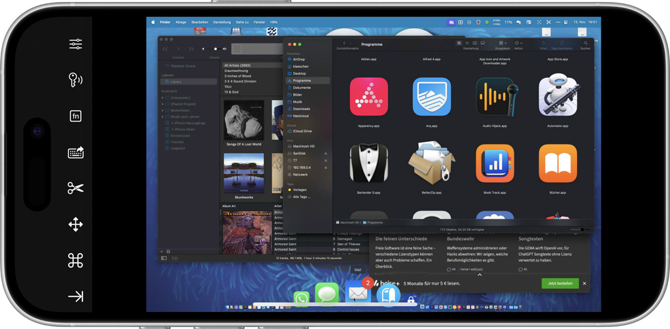Launch the Bartender 5 app

(369, 164)
